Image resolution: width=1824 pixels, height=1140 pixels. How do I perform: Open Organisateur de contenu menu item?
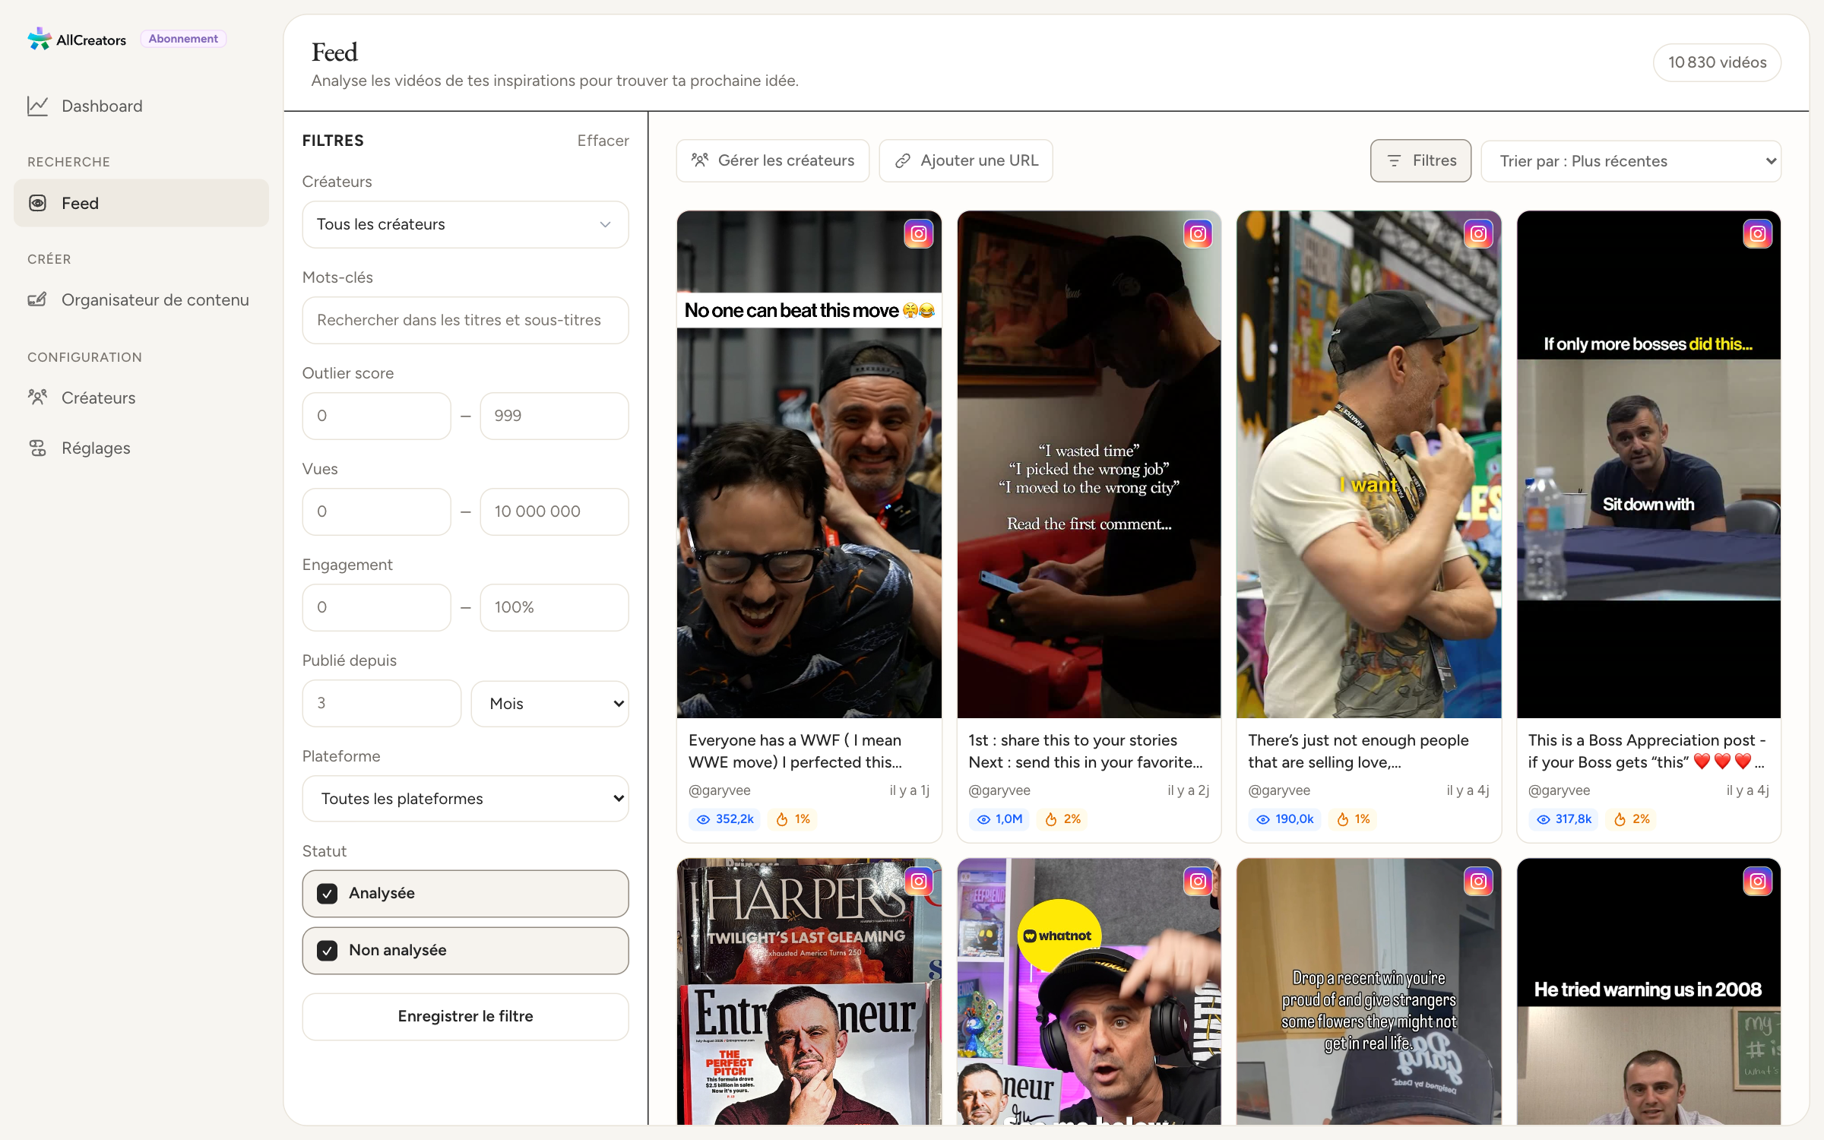pyautogui.click(x=141, y=299)
